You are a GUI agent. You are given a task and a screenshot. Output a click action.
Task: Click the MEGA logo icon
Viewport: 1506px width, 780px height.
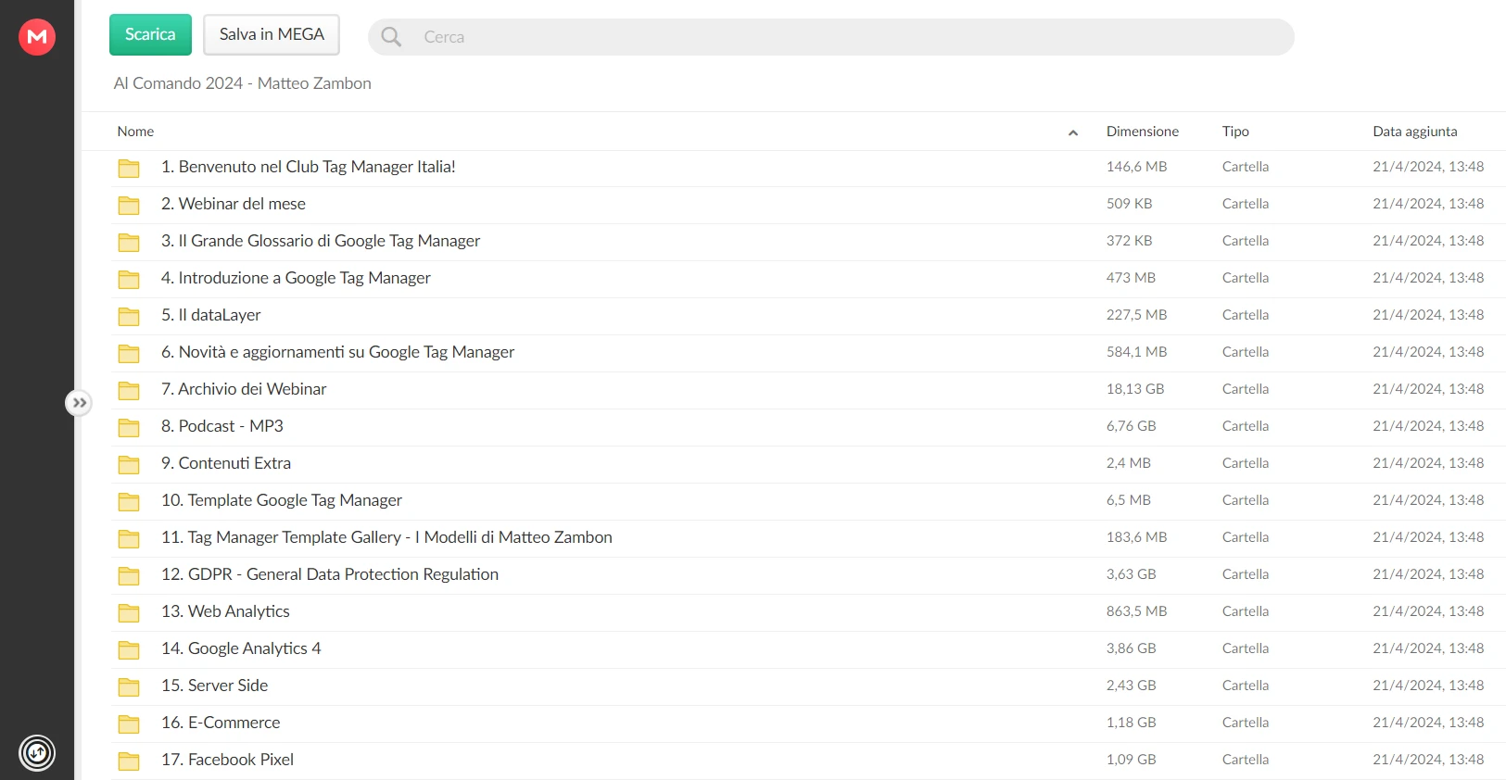click(37, 37)
